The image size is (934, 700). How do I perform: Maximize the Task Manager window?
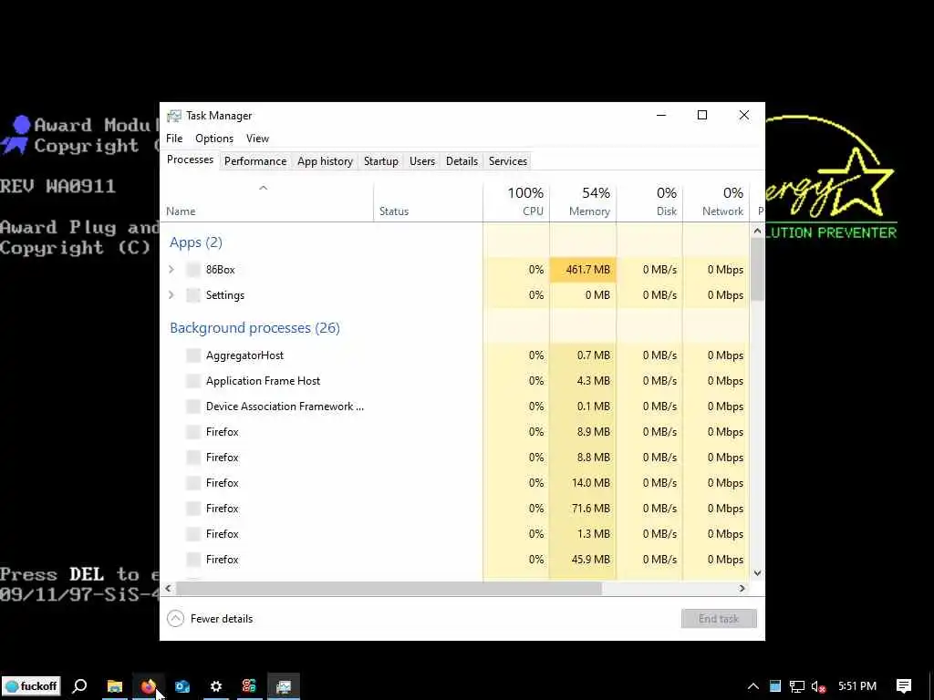tap(702, 115)
